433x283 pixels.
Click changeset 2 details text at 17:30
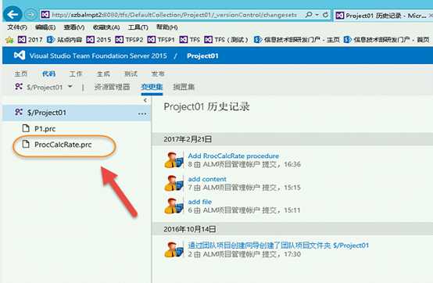click(244, 254)
